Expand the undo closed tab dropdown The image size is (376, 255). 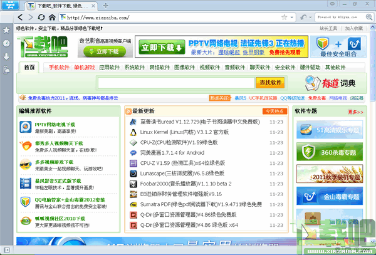(x=310, y=18)
